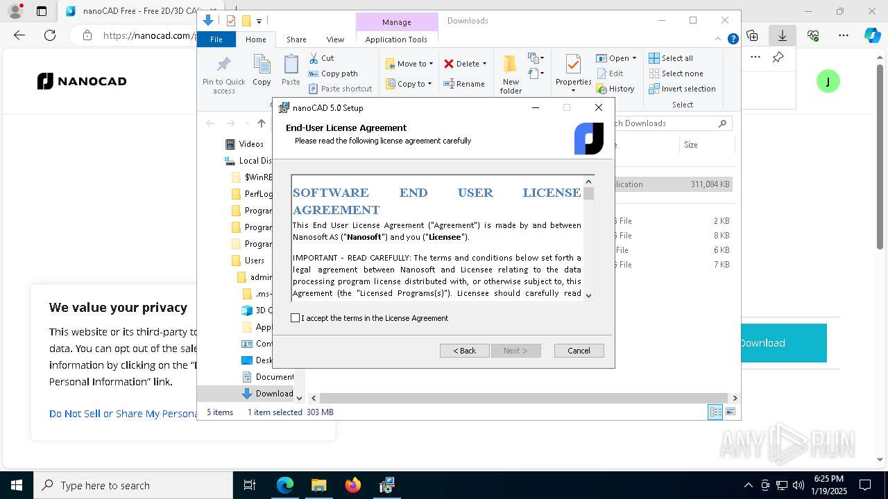This screenshot has width=888, height=499.
Task: Open the New item dropdown icon
Action: (x=536, y=58)
